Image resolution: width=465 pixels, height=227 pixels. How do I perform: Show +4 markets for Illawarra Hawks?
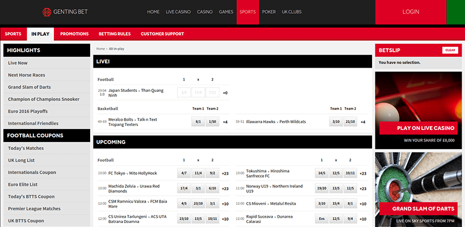point(363,122)
